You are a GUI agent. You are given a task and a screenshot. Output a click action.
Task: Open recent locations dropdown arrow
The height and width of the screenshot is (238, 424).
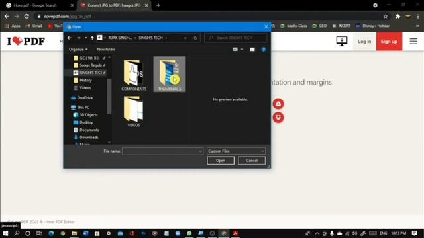tap(85, 38)
